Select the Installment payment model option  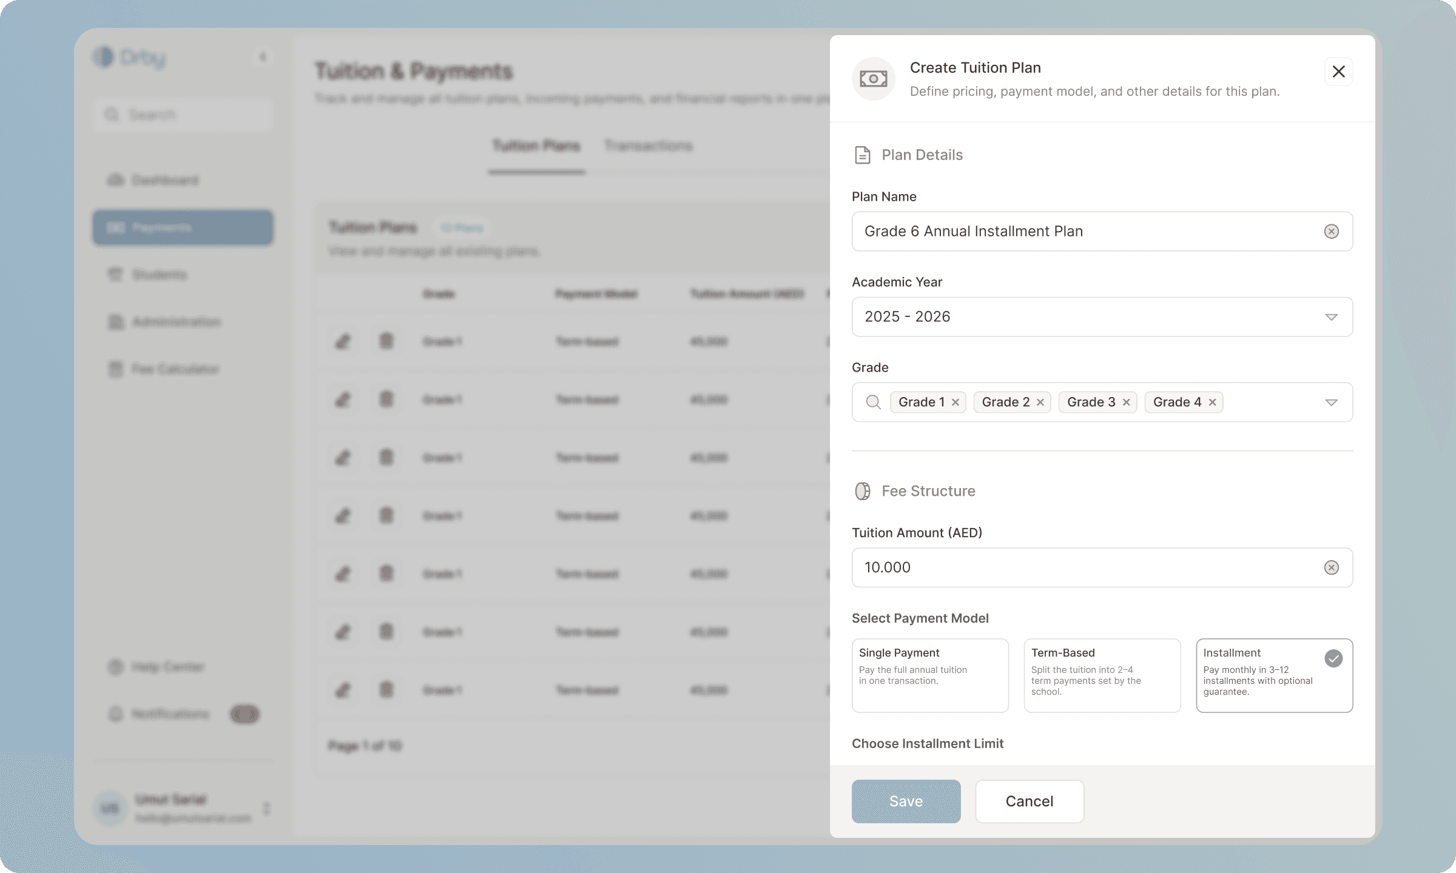(1273, 675)
